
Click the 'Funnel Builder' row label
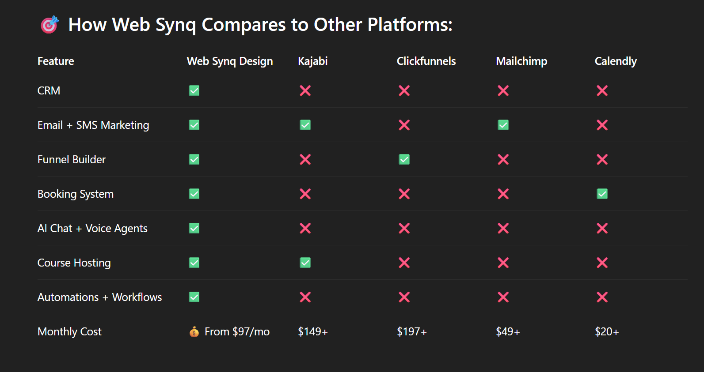[72, 159]
